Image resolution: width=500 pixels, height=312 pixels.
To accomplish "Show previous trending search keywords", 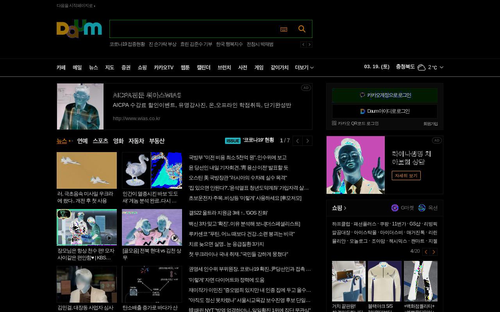I will click(x=303, y=44).
